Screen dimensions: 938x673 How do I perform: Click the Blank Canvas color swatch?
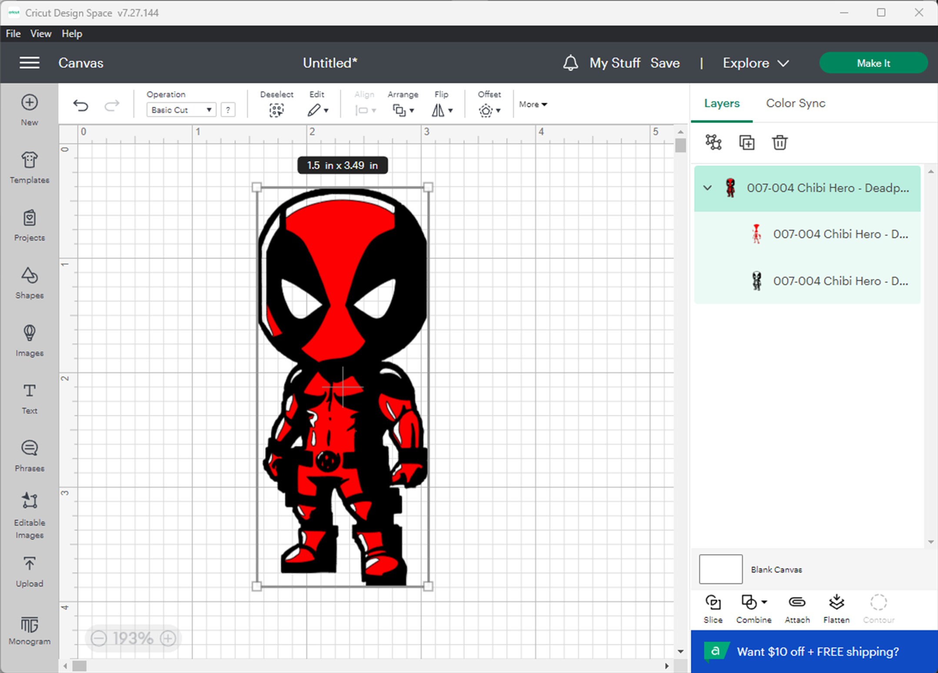click(720, 569)
